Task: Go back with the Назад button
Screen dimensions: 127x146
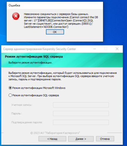Action: 52,139
